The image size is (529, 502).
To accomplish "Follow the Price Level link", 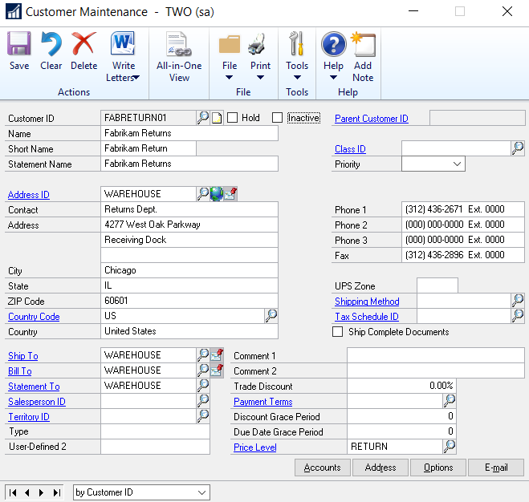I will [x=255, y=447].
